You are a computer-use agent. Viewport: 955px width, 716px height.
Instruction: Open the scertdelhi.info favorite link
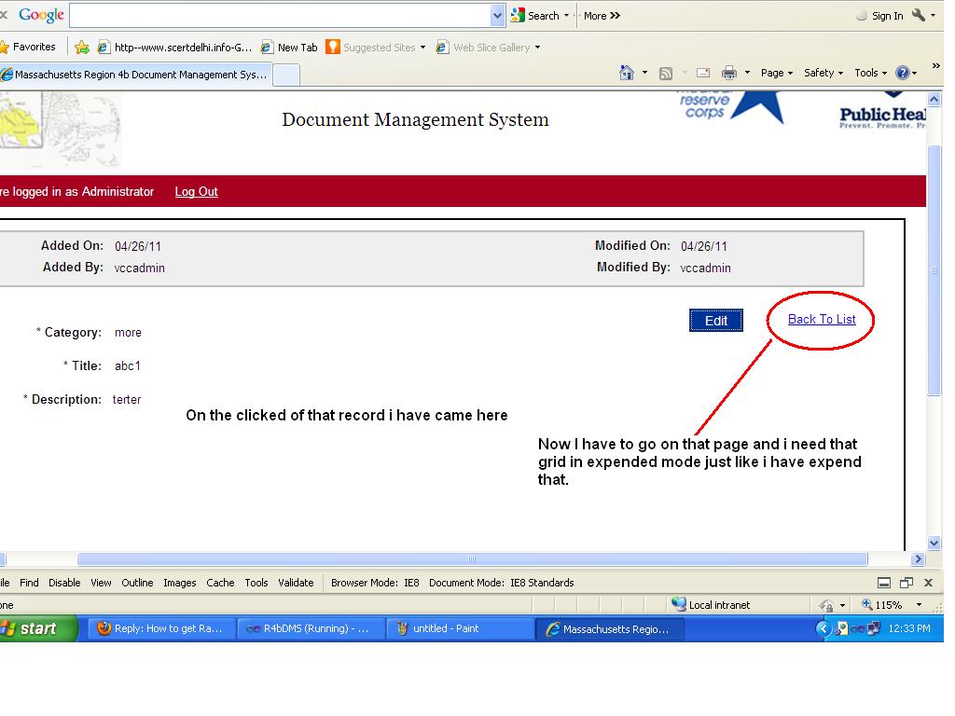coord(174,47)
